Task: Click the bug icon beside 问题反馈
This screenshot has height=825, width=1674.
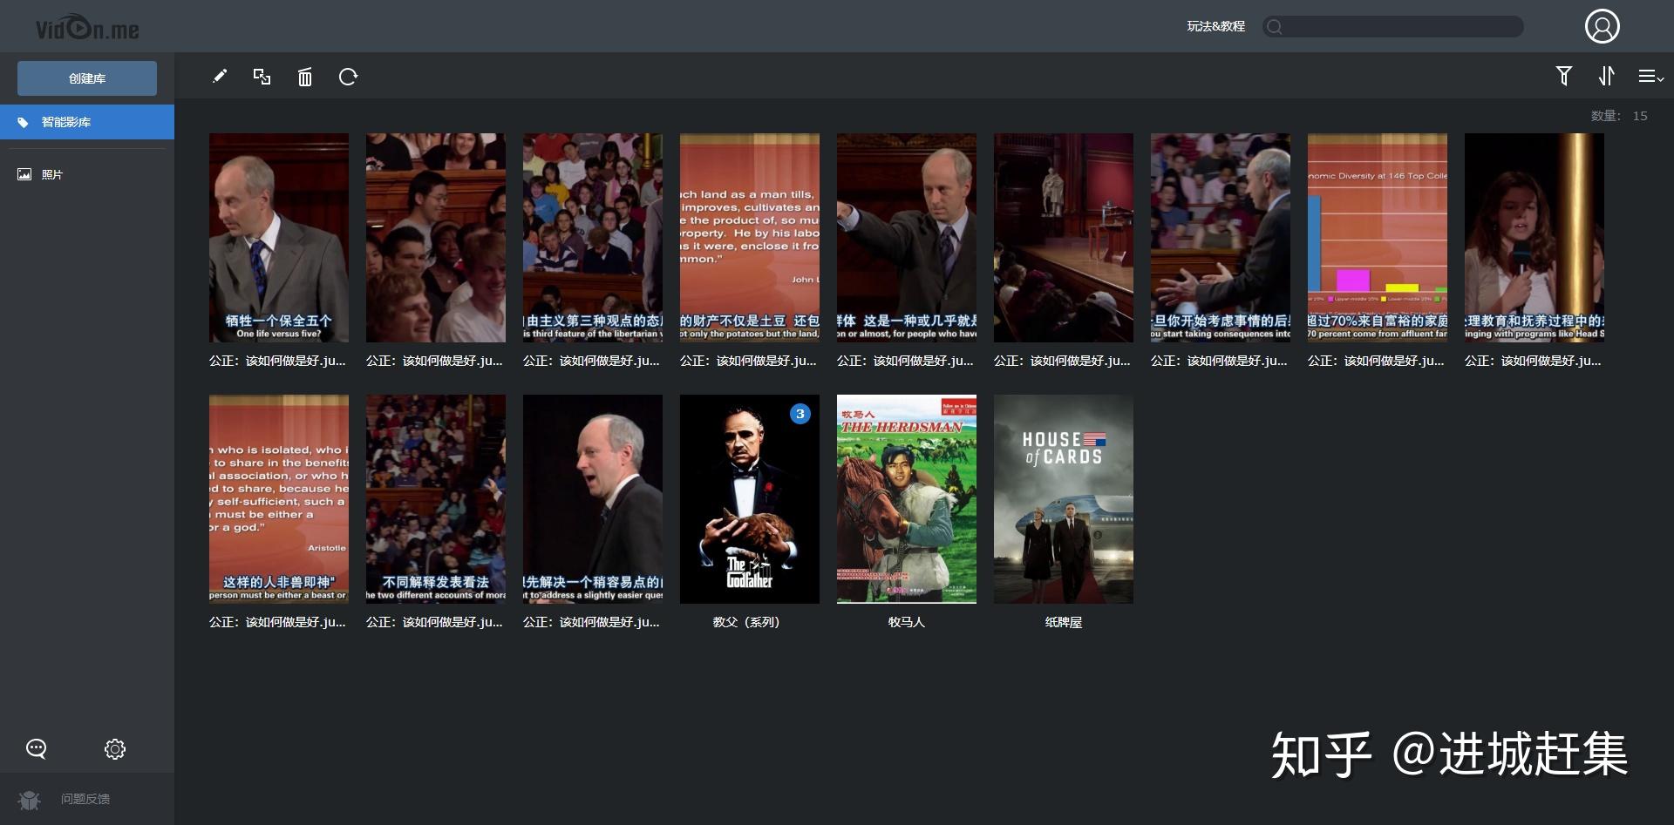Action: pos(29,800)
